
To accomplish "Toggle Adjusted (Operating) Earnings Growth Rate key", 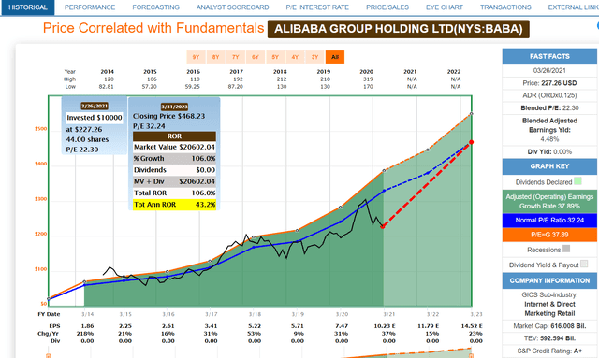I will (549, 202).
